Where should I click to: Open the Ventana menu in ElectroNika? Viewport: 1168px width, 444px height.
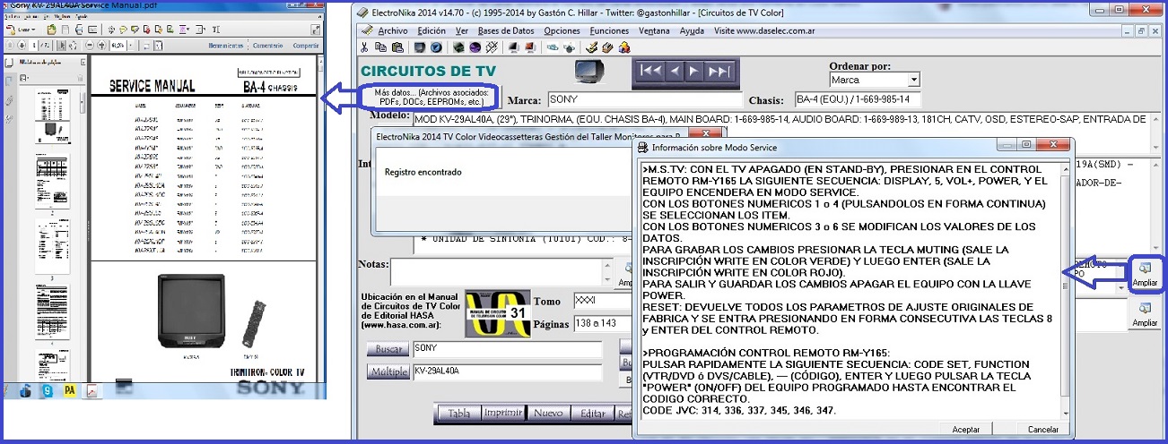[x=654, y=30]
